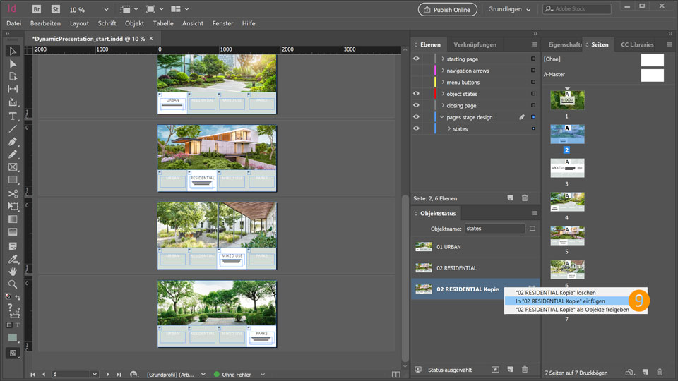Select the Gradient Feather tool
Image resolution: width=678 pixels, height=381 pixels.
(x=13, y=232)
